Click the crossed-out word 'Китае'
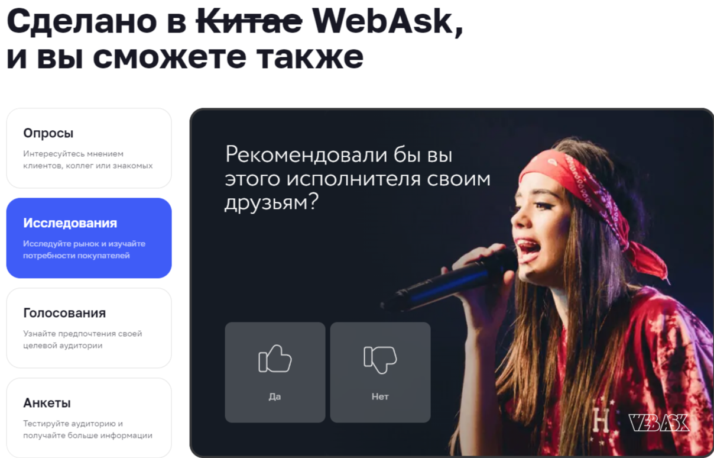714x458 pixels. (249, 22)
